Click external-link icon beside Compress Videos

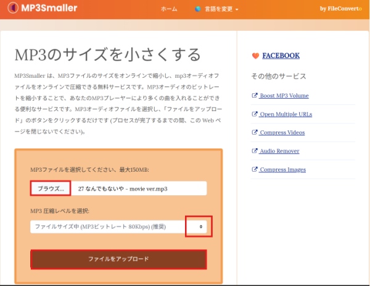coord(254,132)
